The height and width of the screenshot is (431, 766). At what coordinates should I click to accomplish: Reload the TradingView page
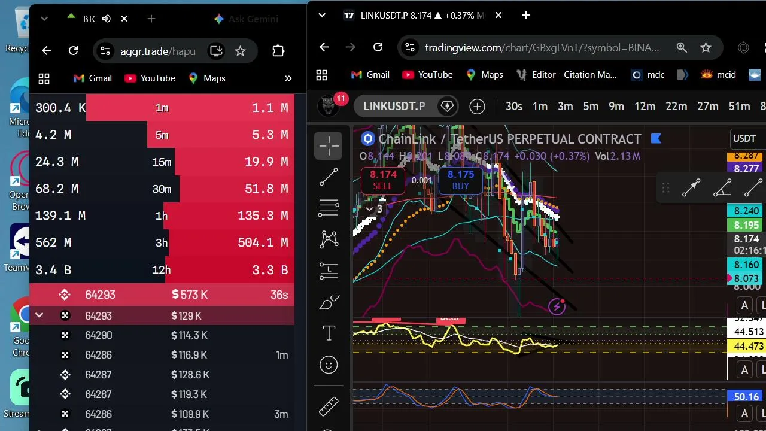(x=378, y=47)
